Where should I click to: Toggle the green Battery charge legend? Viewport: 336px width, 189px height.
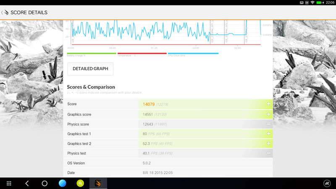(92, 55)
